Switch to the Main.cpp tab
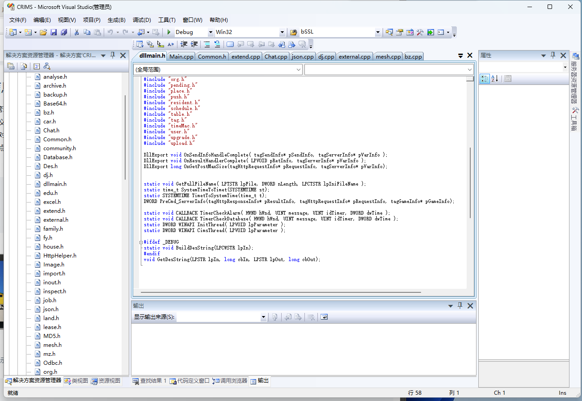The image size is (582, 401). coord(181,56)
